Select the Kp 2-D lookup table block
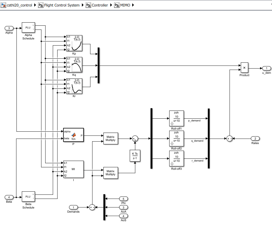Screen dimensions: 272x226 click(74, 43)
